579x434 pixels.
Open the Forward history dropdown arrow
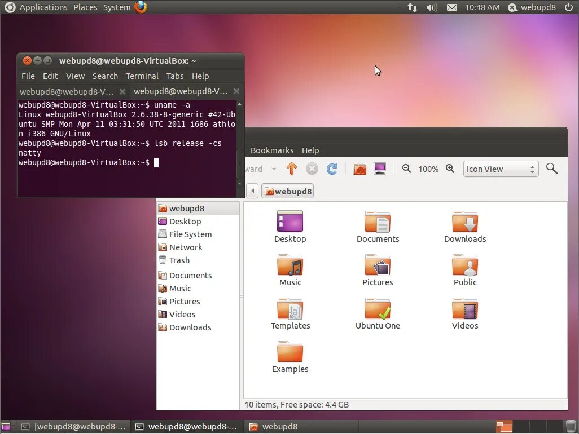pyautogui.click(x=275, y=169)
